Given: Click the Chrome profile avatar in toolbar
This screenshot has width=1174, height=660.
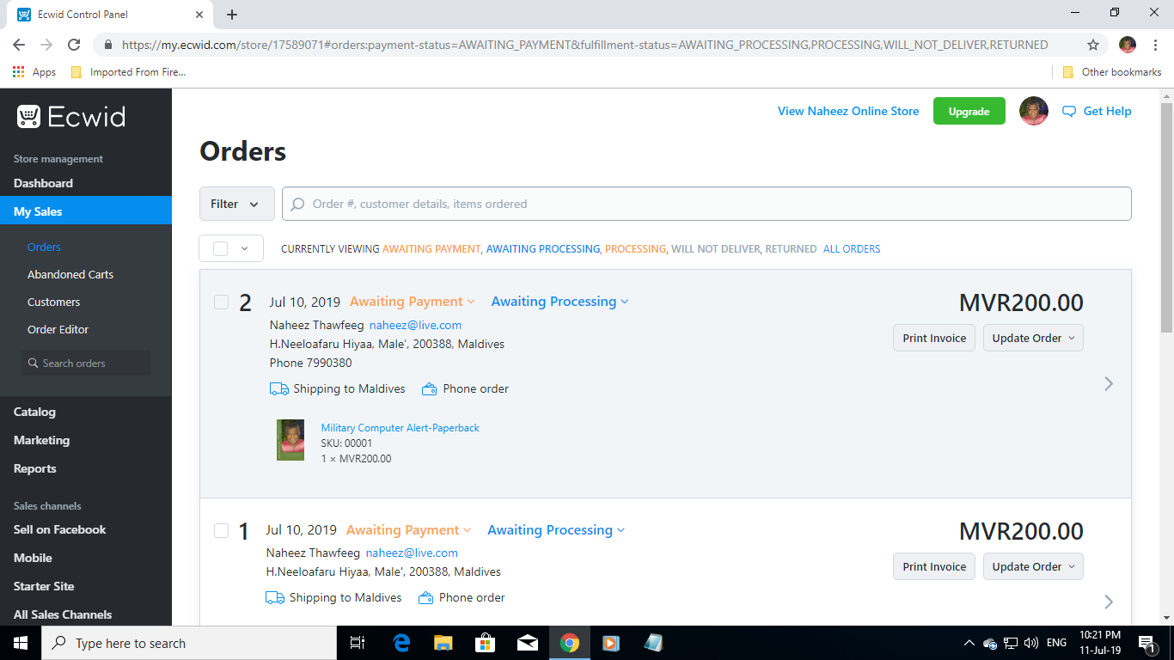Looking at the screenshot, I should point(1128,45).
